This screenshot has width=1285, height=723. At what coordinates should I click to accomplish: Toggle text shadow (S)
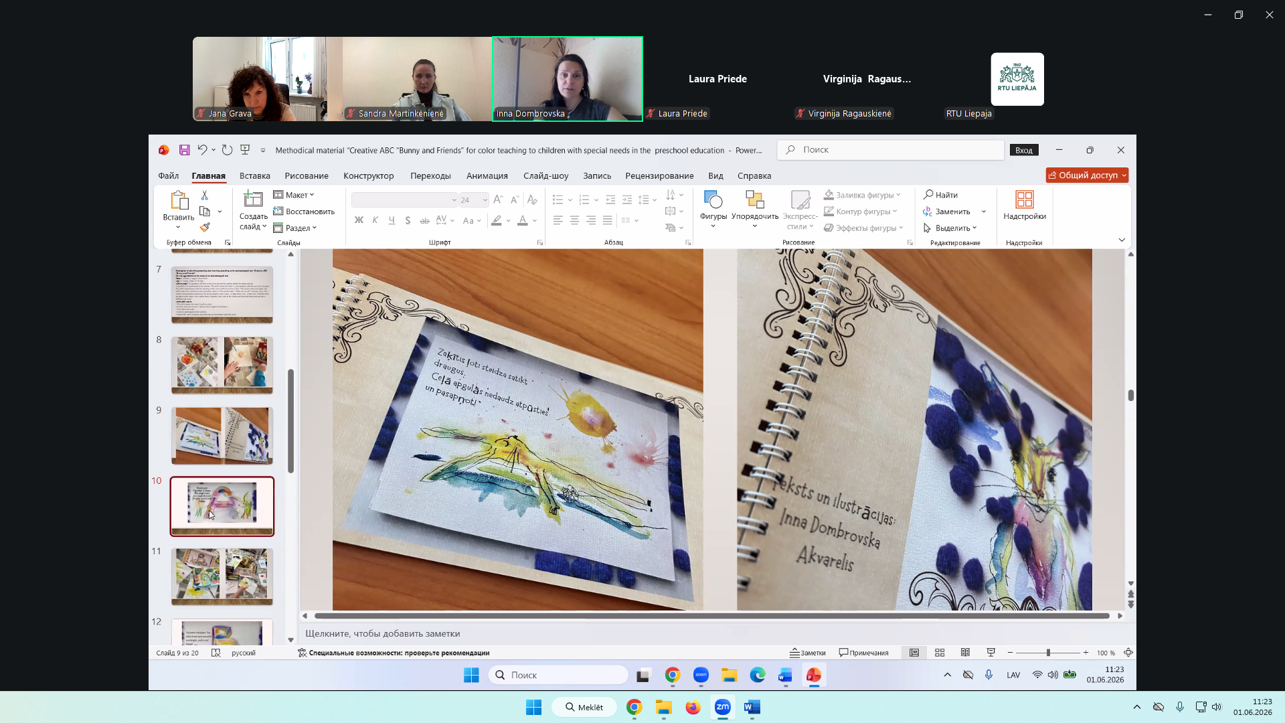[x=408, y=220]
